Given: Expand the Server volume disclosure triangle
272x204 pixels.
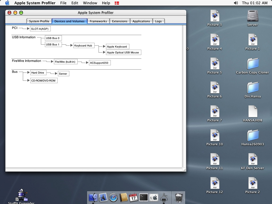Looking at the screenshot, I should pos(56,73).
